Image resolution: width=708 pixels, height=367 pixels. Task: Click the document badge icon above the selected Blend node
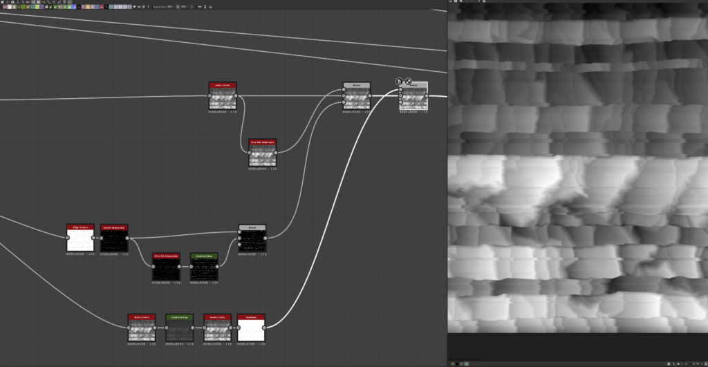point(399,82)
